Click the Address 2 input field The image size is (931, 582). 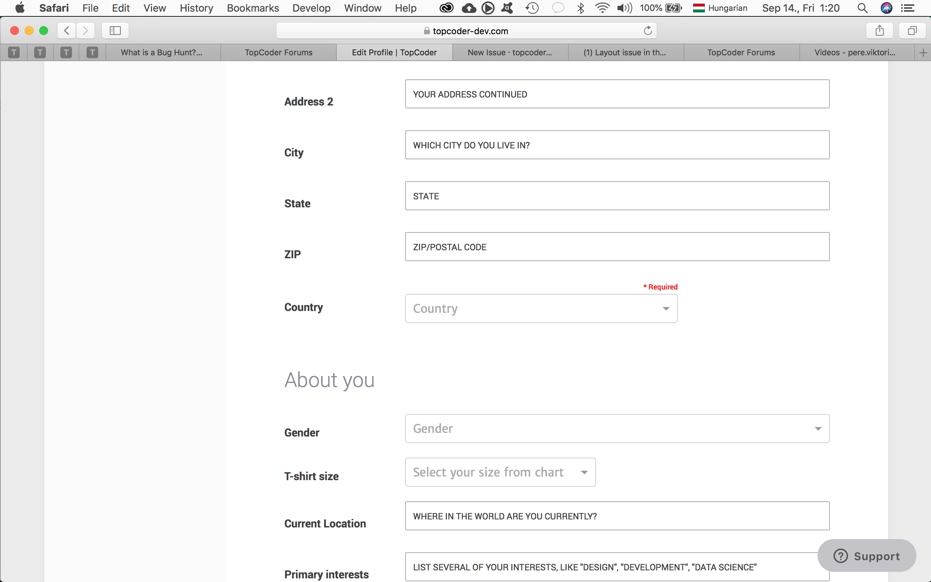617,94
